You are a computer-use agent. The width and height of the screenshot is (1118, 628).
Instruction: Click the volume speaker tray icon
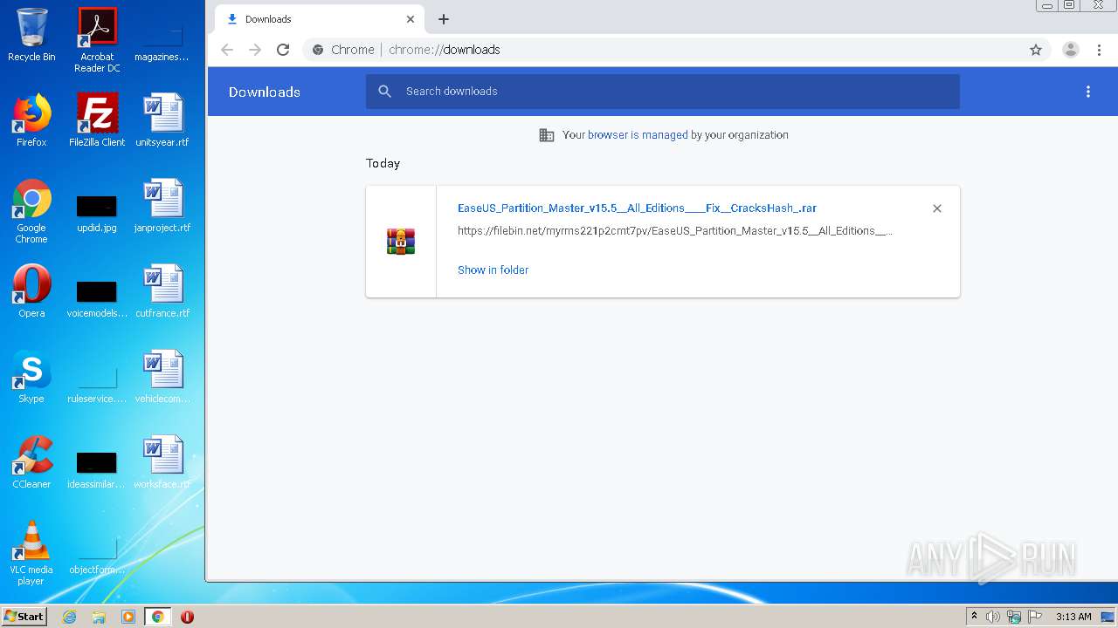993,617
